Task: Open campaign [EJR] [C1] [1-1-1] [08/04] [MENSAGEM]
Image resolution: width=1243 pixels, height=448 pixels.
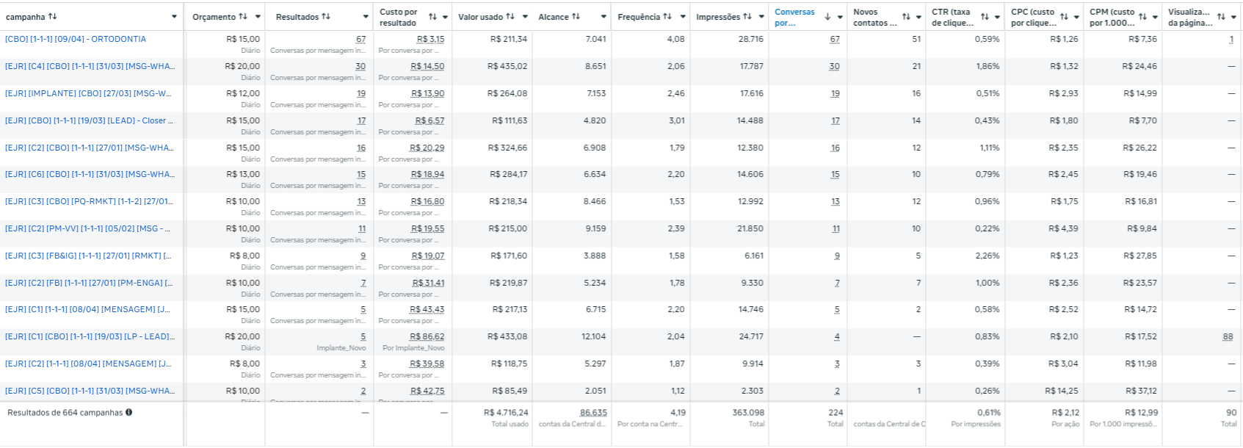Action: 87,309
